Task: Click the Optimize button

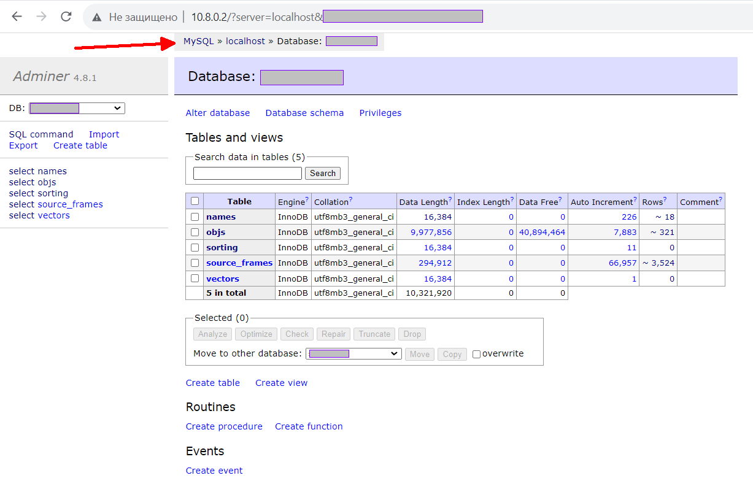Action: [x=256, y=334]
